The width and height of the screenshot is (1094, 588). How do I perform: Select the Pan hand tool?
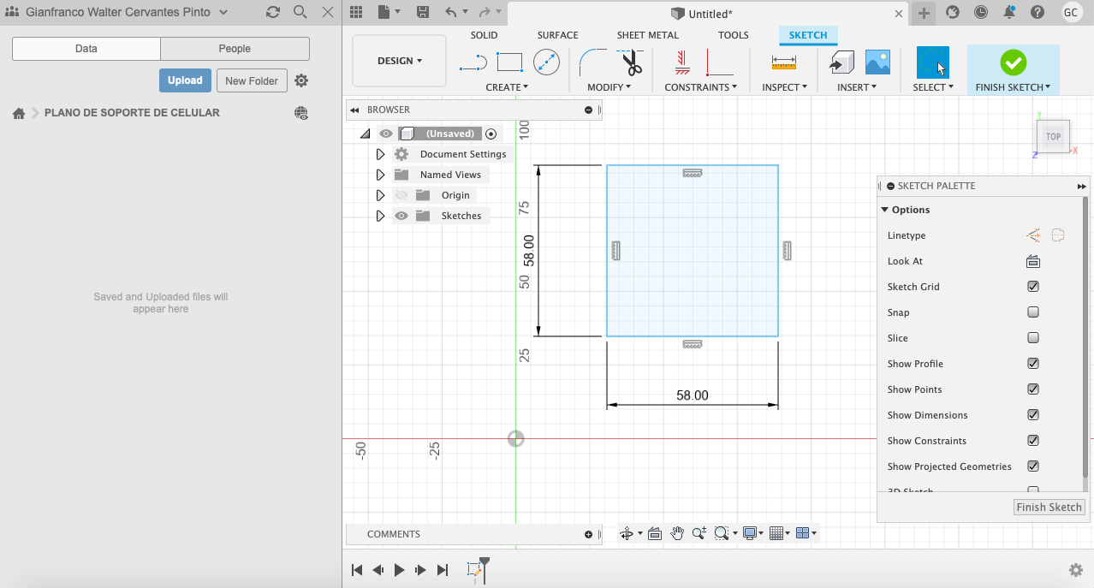(x=677, y=533)
